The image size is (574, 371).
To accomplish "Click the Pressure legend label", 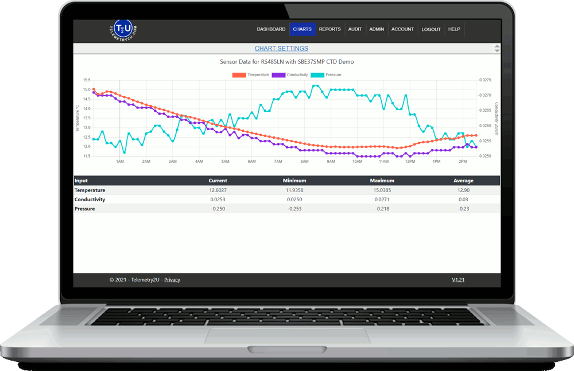I will point(333,75).
